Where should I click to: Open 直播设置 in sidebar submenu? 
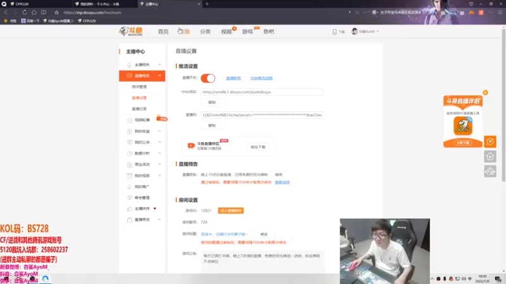click(139, 98)
